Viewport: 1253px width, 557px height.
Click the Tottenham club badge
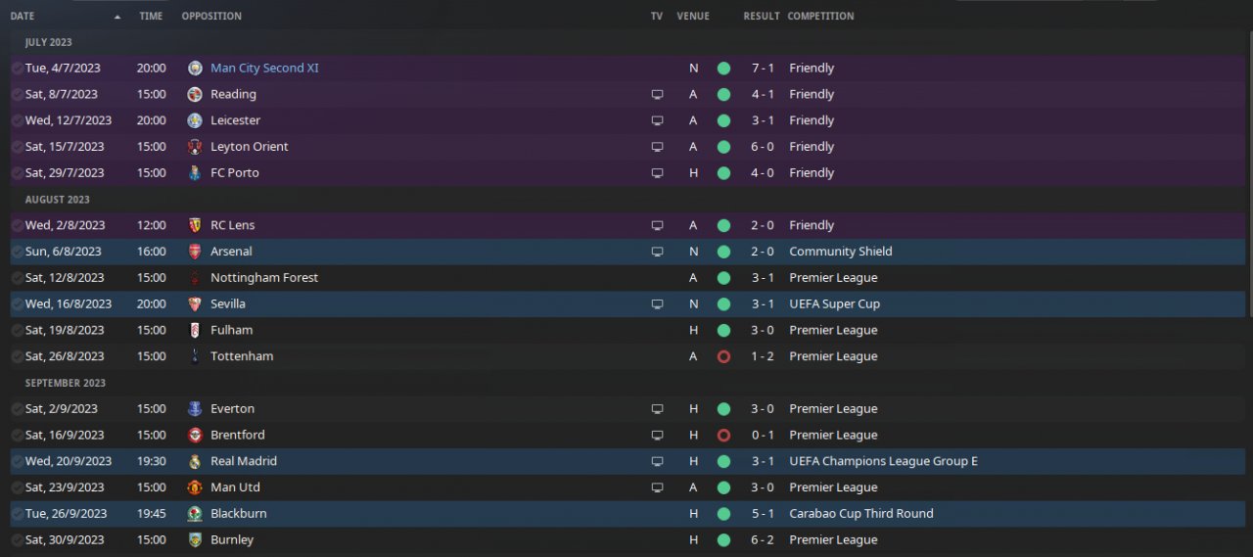pos(195,356)
